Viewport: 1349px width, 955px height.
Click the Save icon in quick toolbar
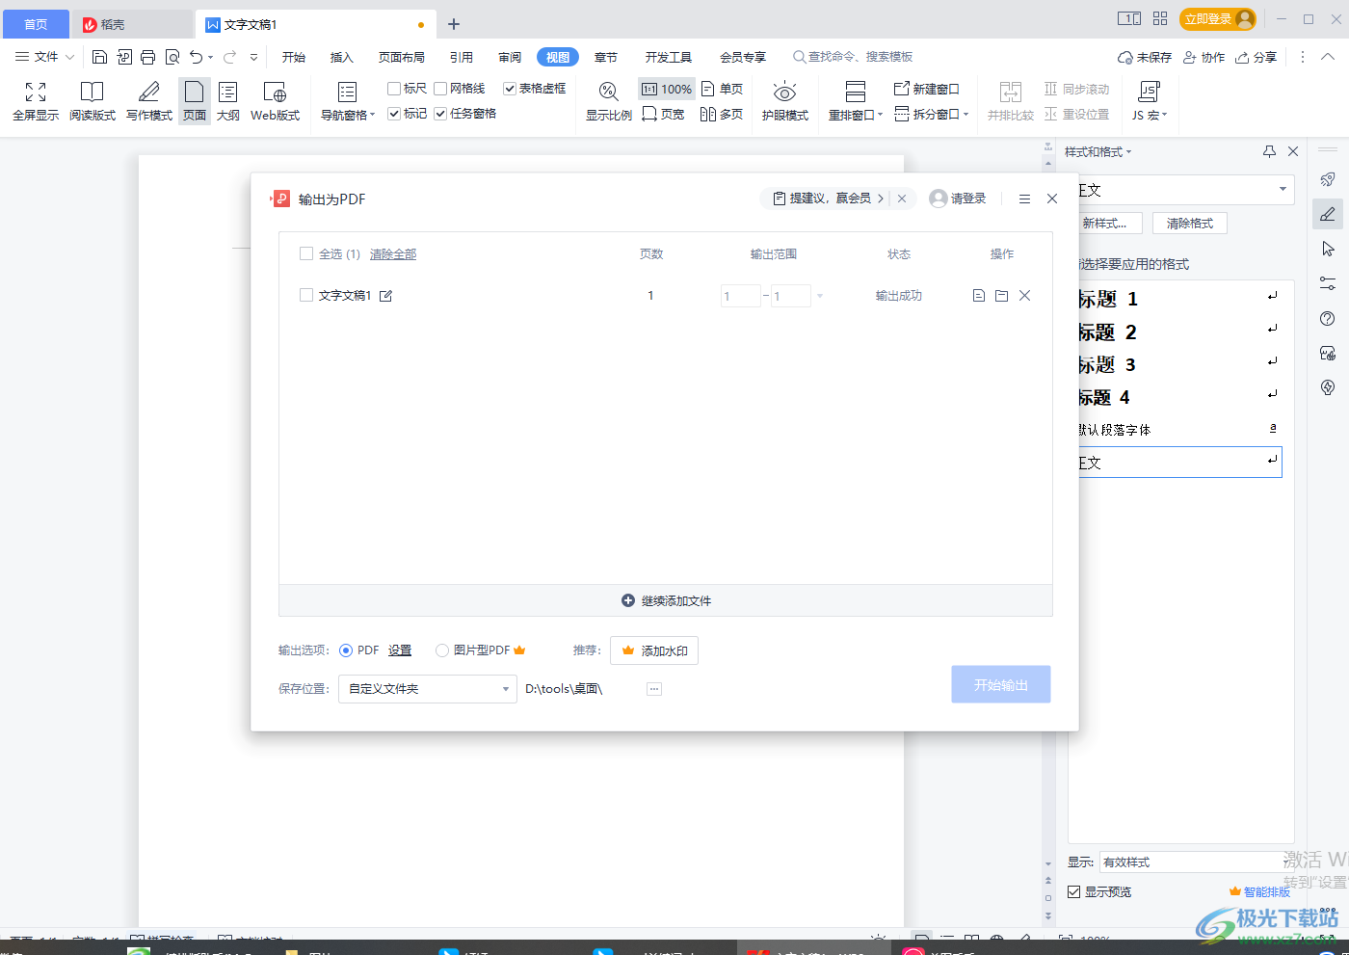tap(99, 57)
